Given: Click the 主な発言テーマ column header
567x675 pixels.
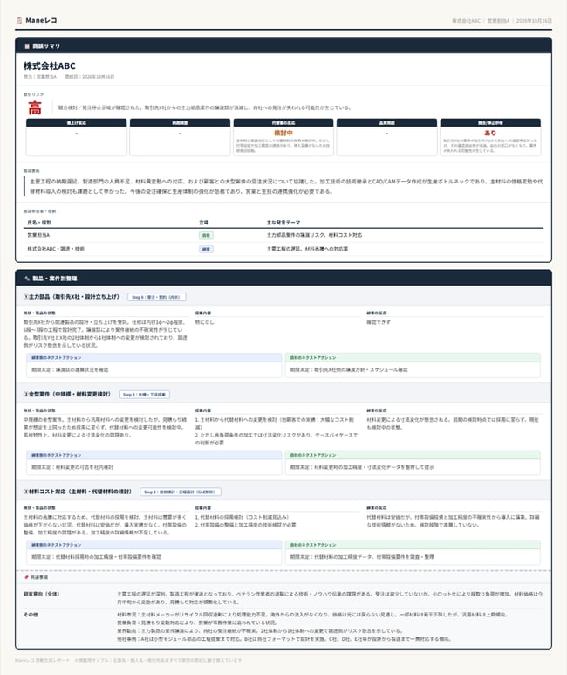Looking at the screenshot, I should (x=283, y=223).
